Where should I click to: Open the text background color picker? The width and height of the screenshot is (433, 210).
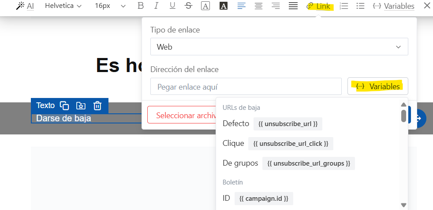coord(224,6)
